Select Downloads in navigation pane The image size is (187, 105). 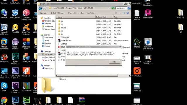coord(49,27)
